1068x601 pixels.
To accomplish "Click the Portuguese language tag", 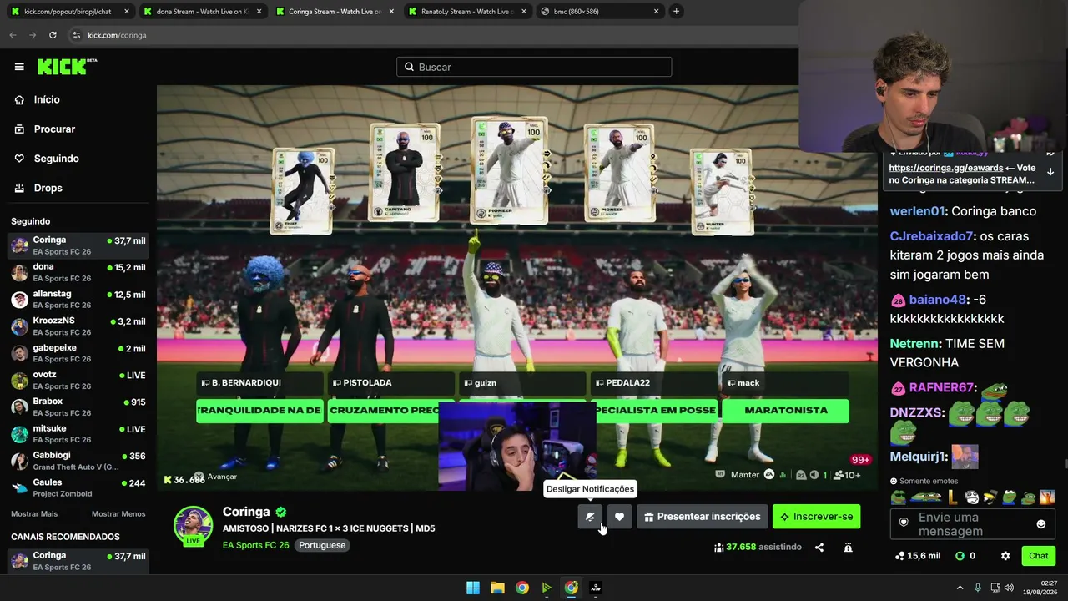I will [322, 545].
